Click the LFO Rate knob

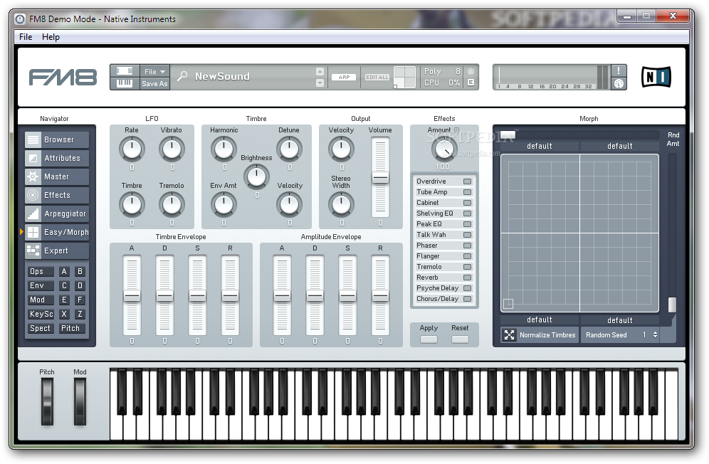coord(132,149)
